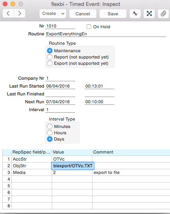
Task: Open attachments with the paperclip icon
Action: (x=163, y=14)
